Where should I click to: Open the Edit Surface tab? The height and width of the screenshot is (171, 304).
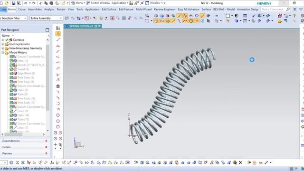[x=109, y=9]
